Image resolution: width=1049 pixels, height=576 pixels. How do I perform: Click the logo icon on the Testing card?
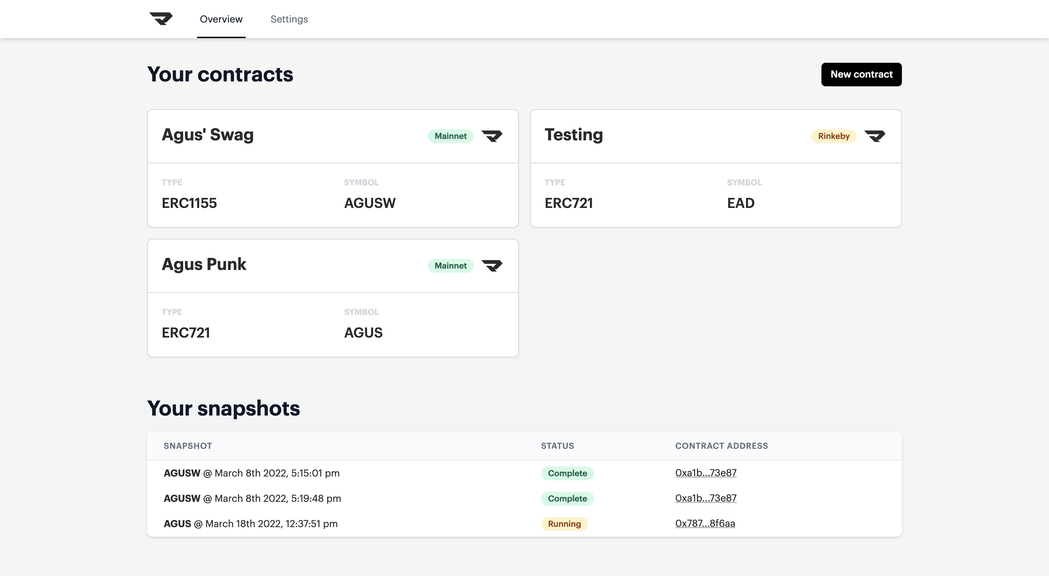875,136
